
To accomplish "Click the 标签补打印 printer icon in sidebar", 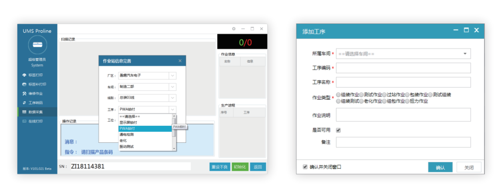I will [x=24, y=85].
